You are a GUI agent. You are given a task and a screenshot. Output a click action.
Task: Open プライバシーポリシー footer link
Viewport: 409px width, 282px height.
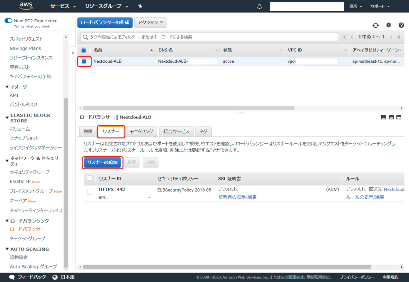point(357,277)
